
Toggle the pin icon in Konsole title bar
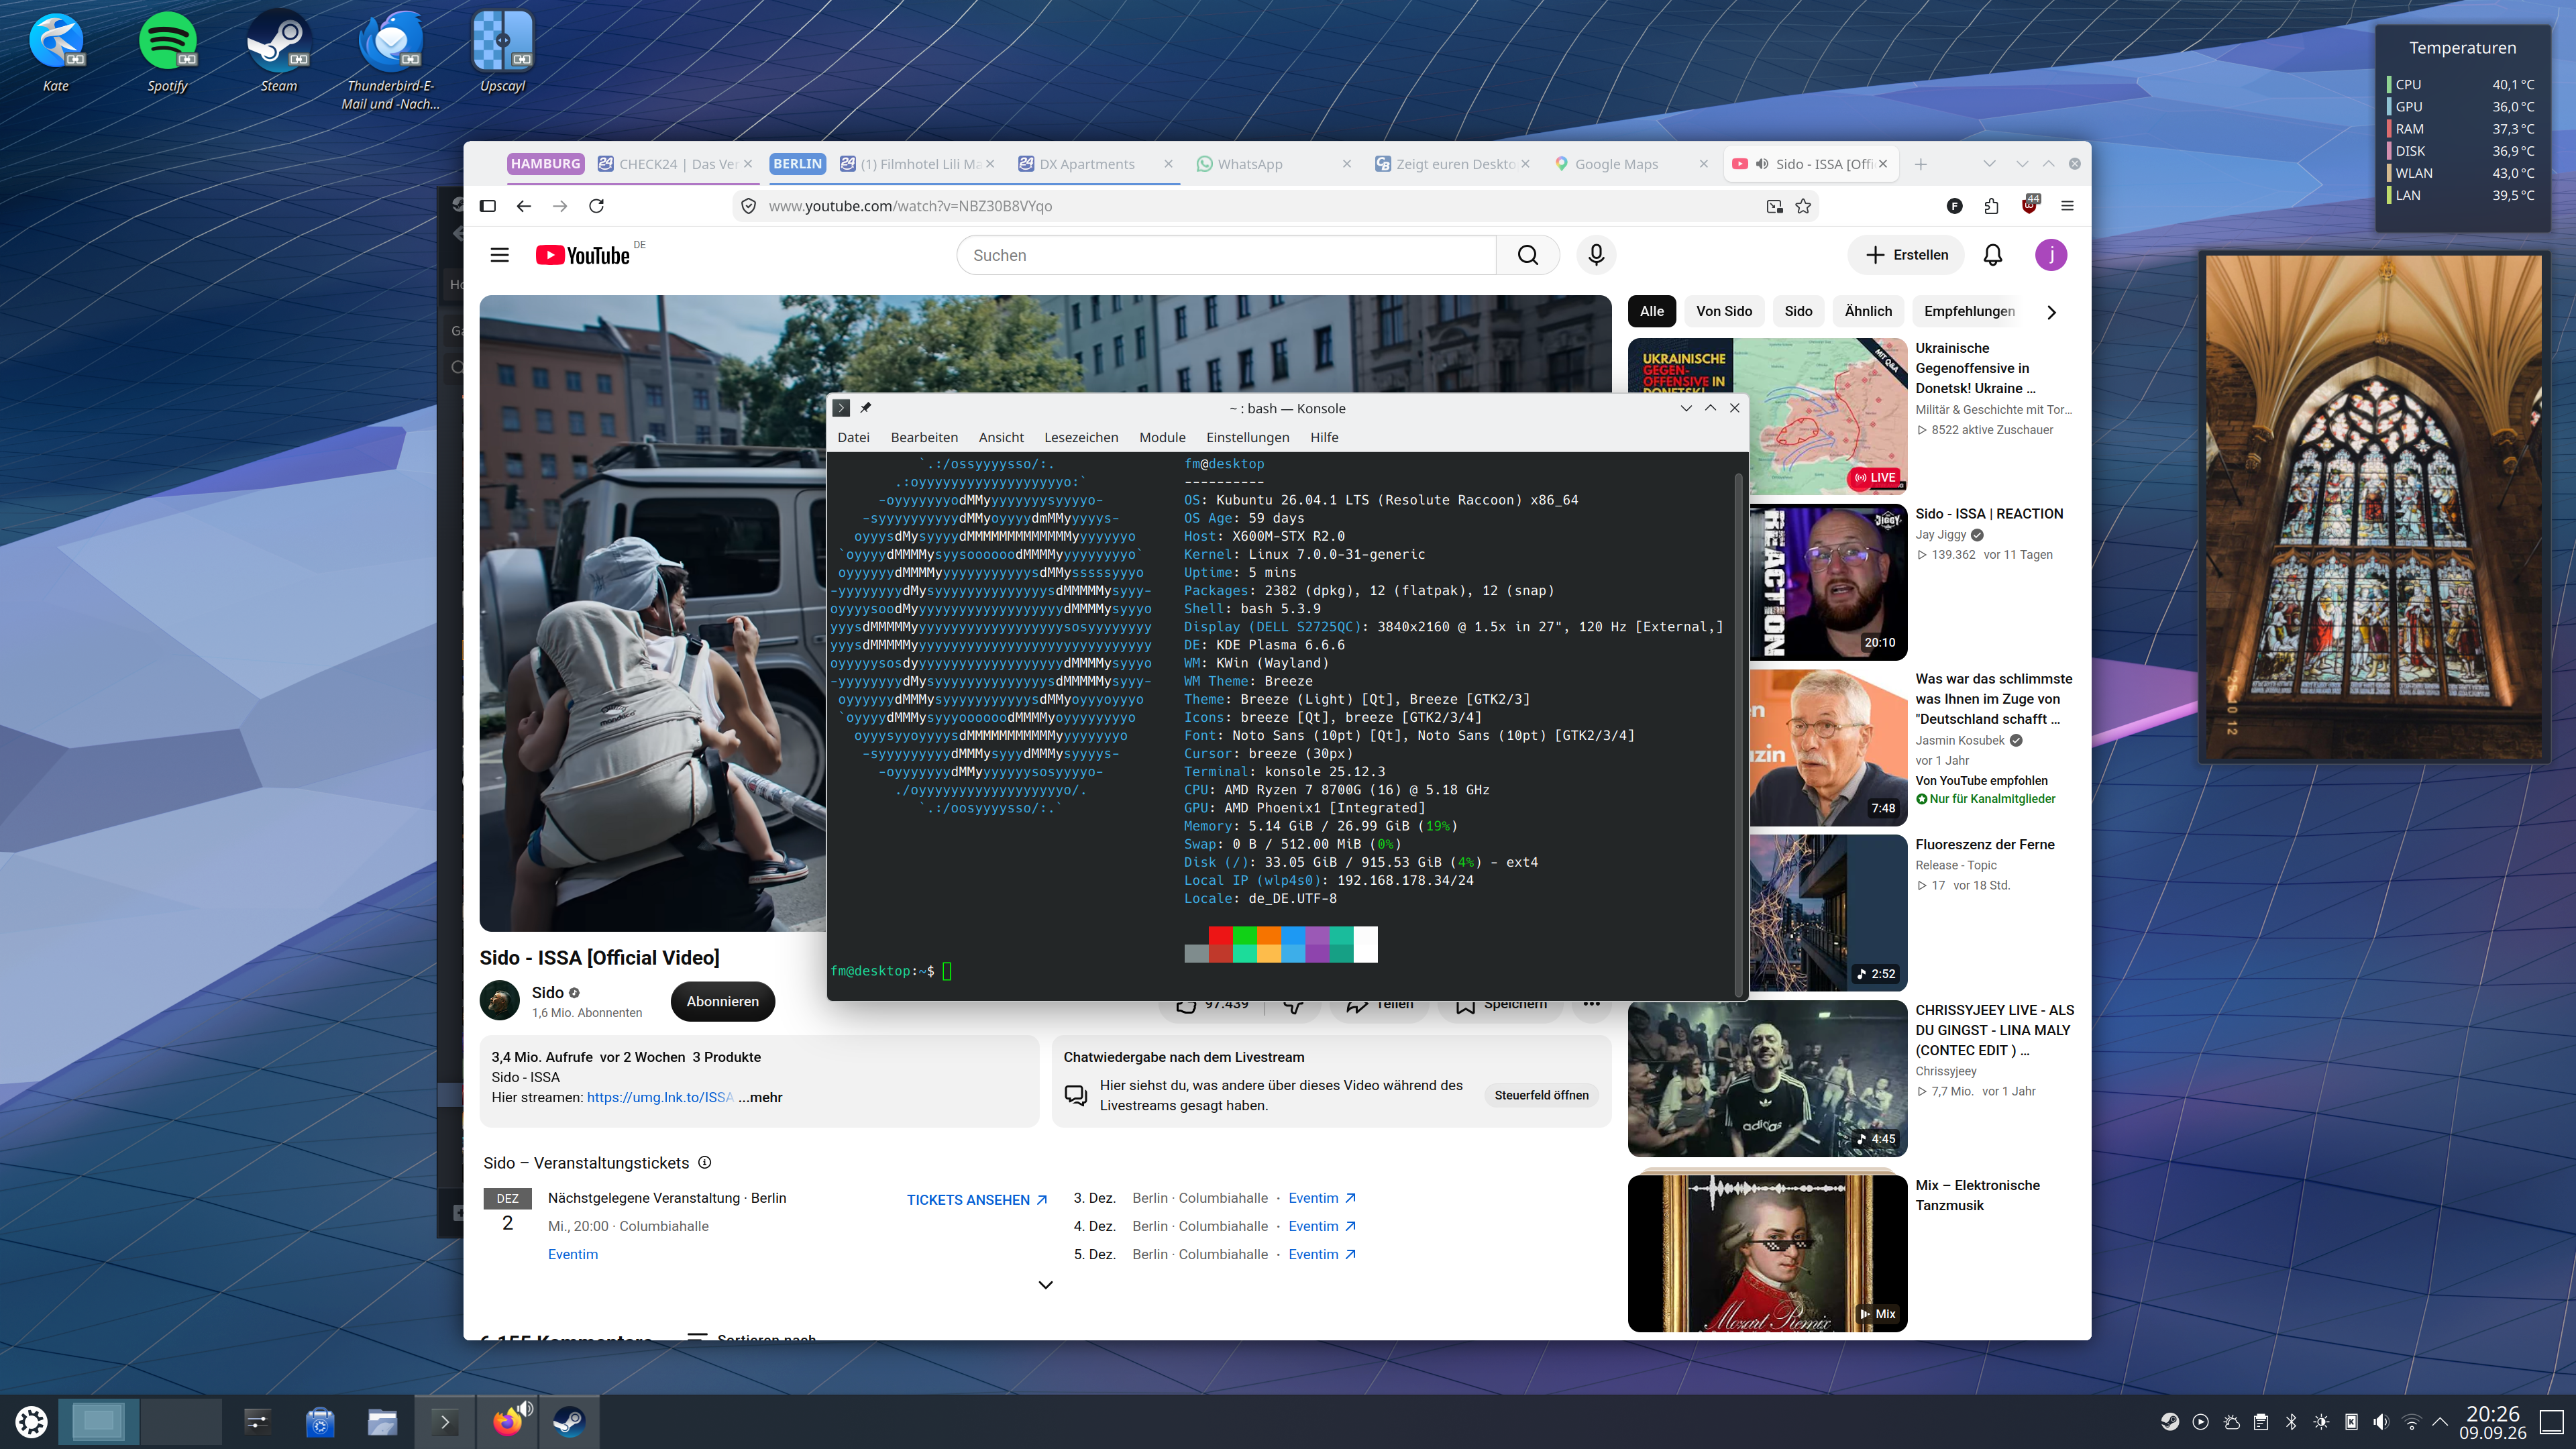point(866,408)
